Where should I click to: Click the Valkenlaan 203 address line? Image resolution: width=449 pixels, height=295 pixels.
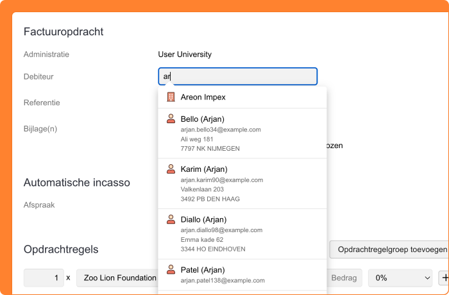pos(202,189)
